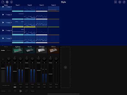
Task: Open the Bilbao gadget instrument
Action: [x=53, y=50]
